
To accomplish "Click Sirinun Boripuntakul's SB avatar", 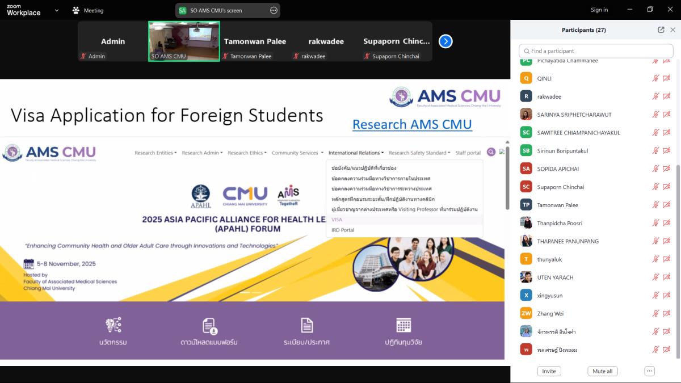I will point(526,150).
